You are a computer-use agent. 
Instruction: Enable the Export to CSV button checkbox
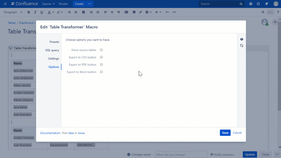click(101, 57)
